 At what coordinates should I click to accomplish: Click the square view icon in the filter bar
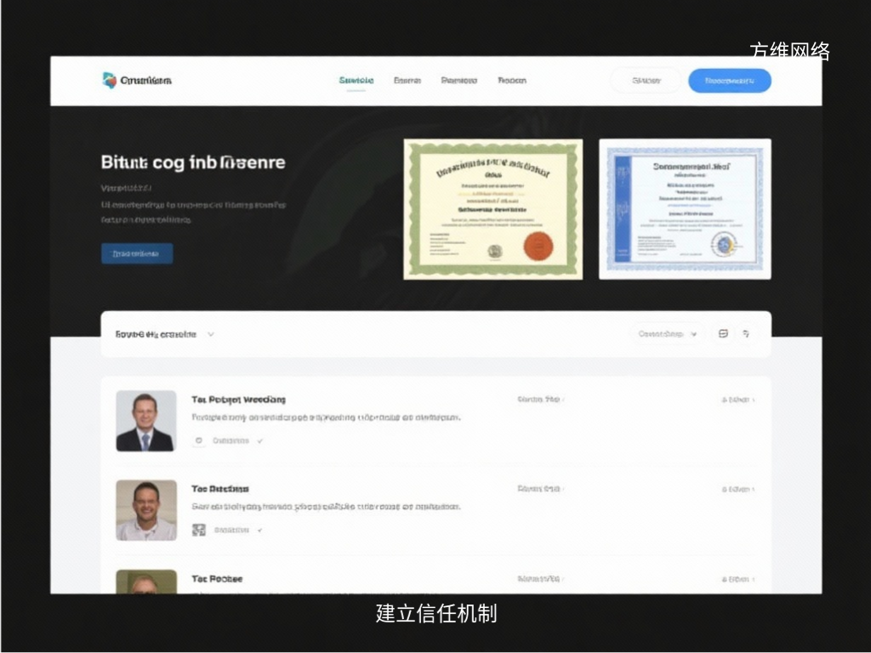click(723, 334)
